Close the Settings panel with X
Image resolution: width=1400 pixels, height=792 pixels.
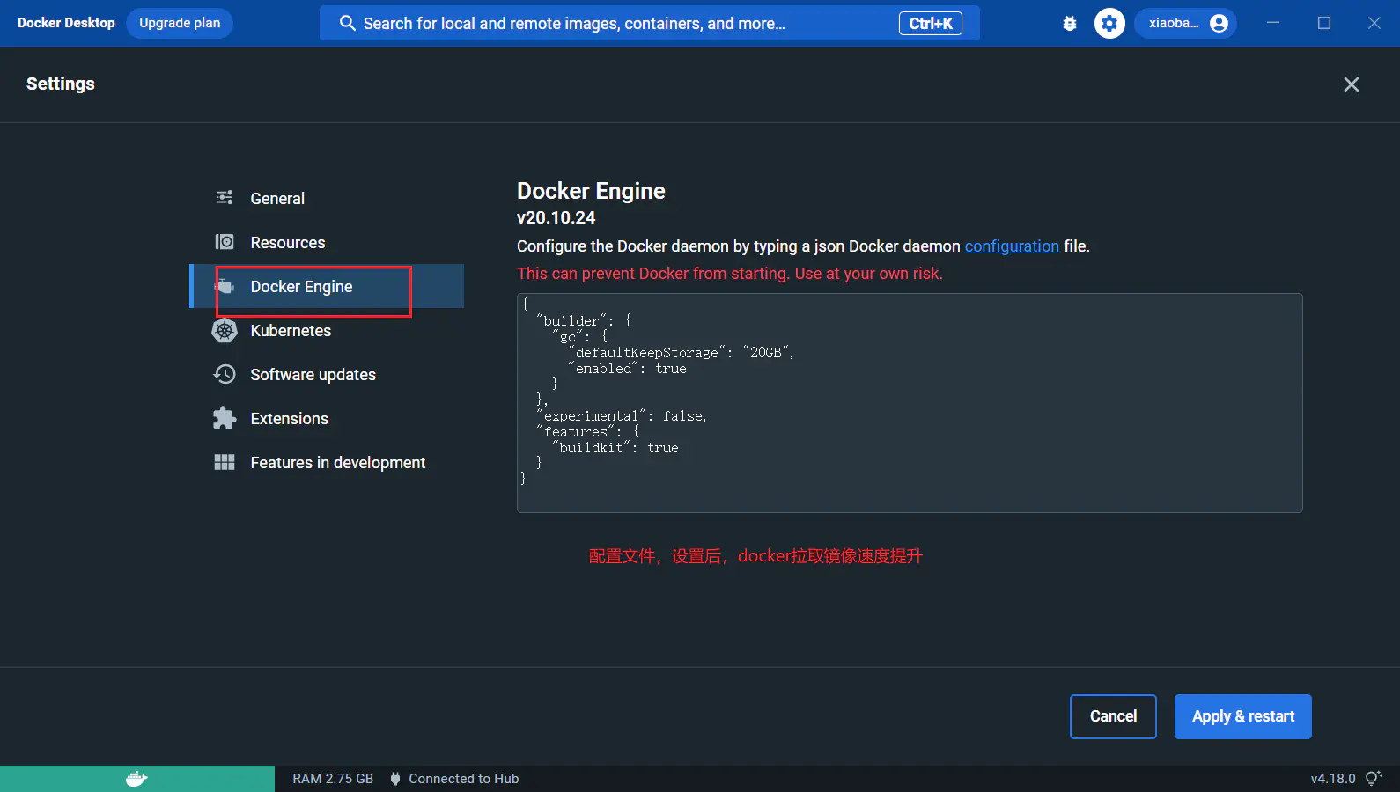tap(1352, 84)
